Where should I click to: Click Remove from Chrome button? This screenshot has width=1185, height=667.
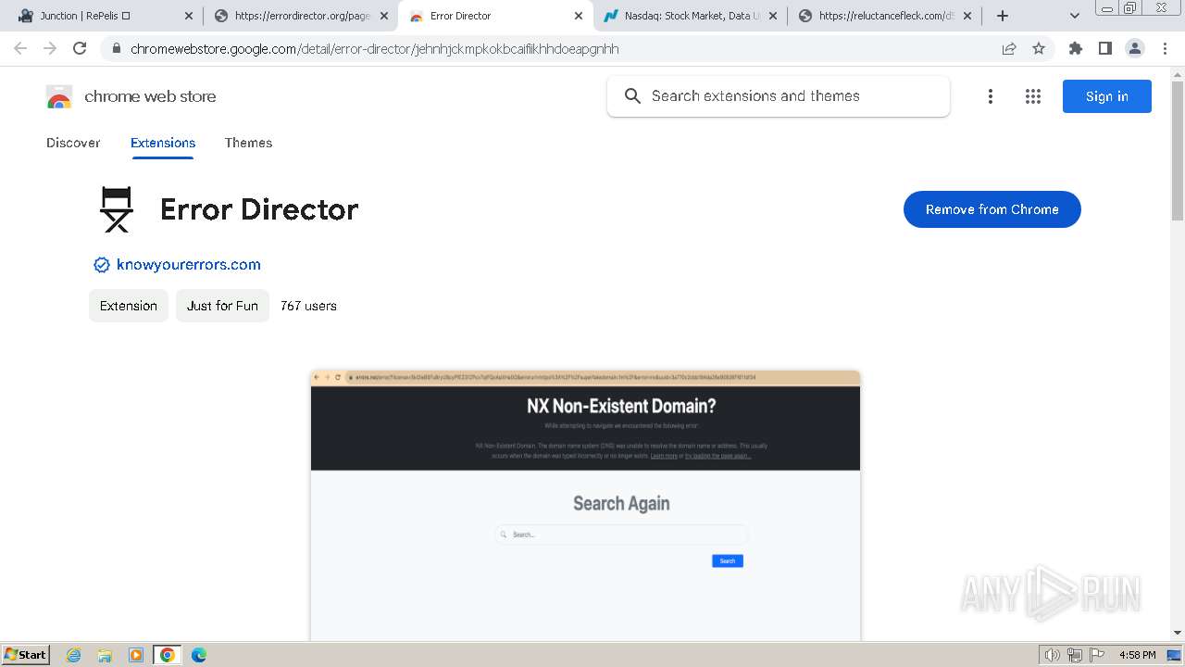pyautogui.click(x=992, y=209)
